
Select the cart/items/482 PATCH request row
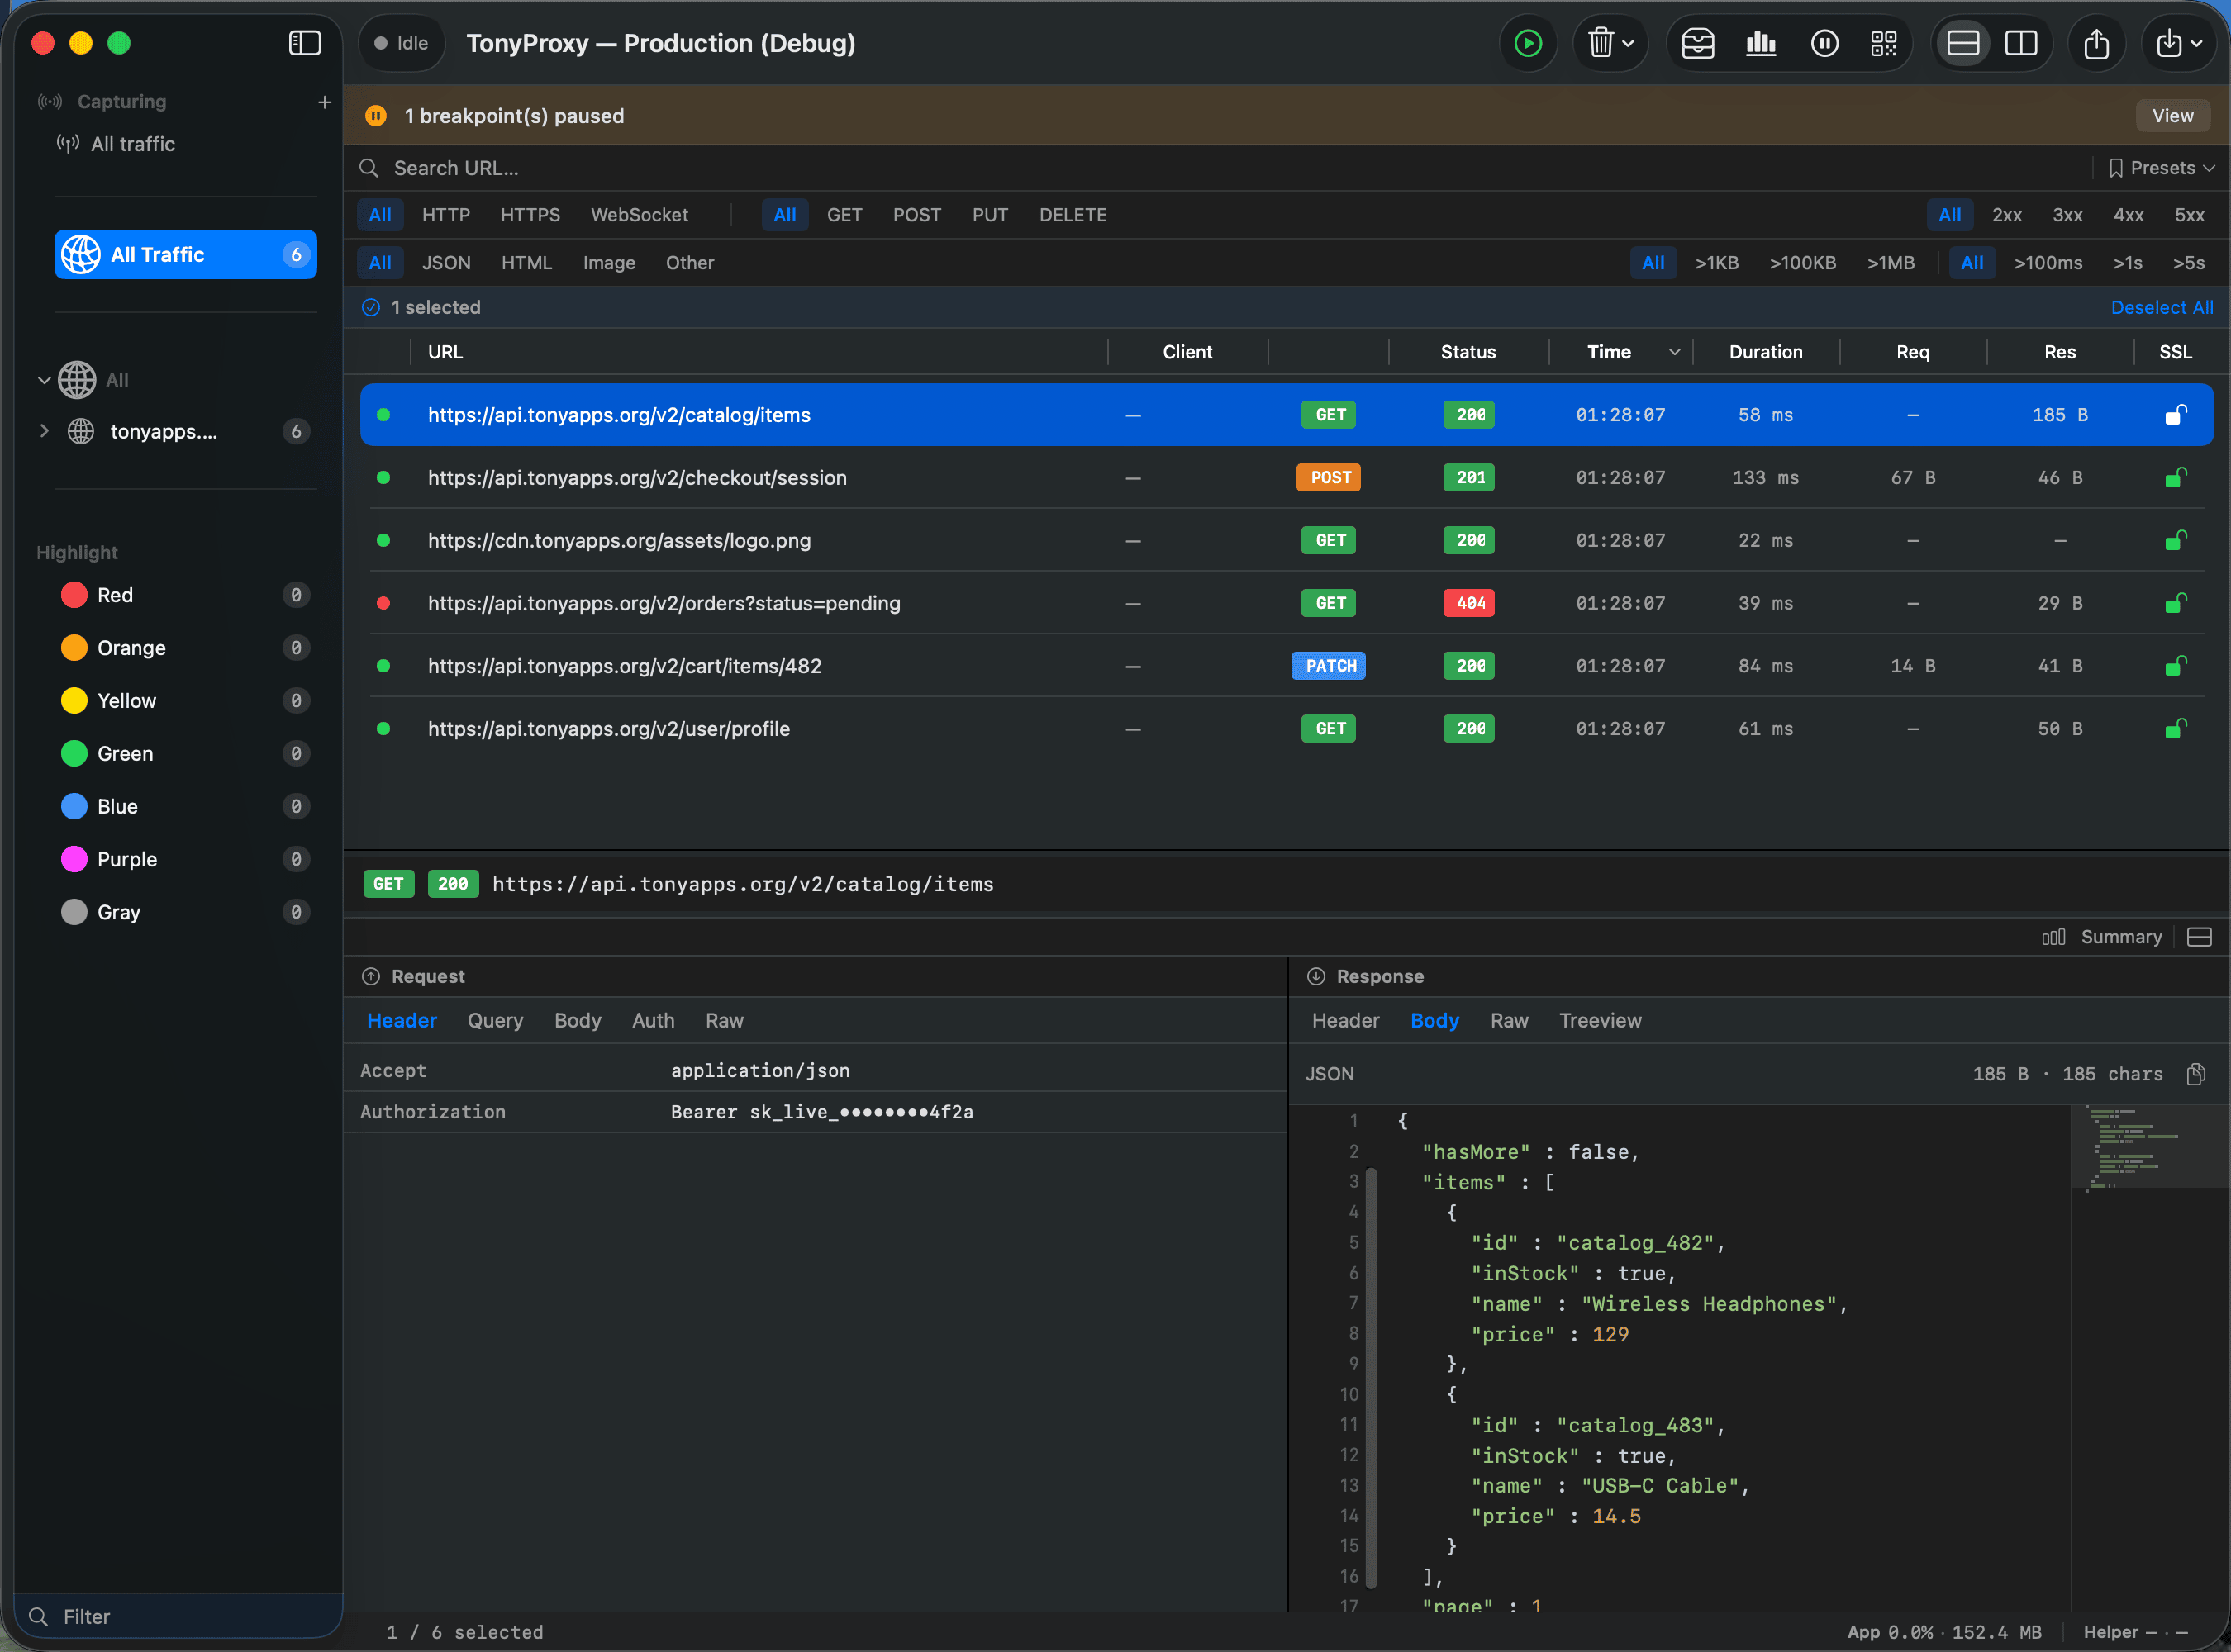[1287, 666]
